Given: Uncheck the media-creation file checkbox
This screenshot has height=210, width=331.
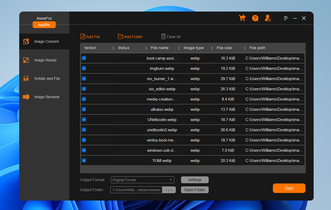Looking at the screenshot, I should pyautogui.click(x=84, y=99).
